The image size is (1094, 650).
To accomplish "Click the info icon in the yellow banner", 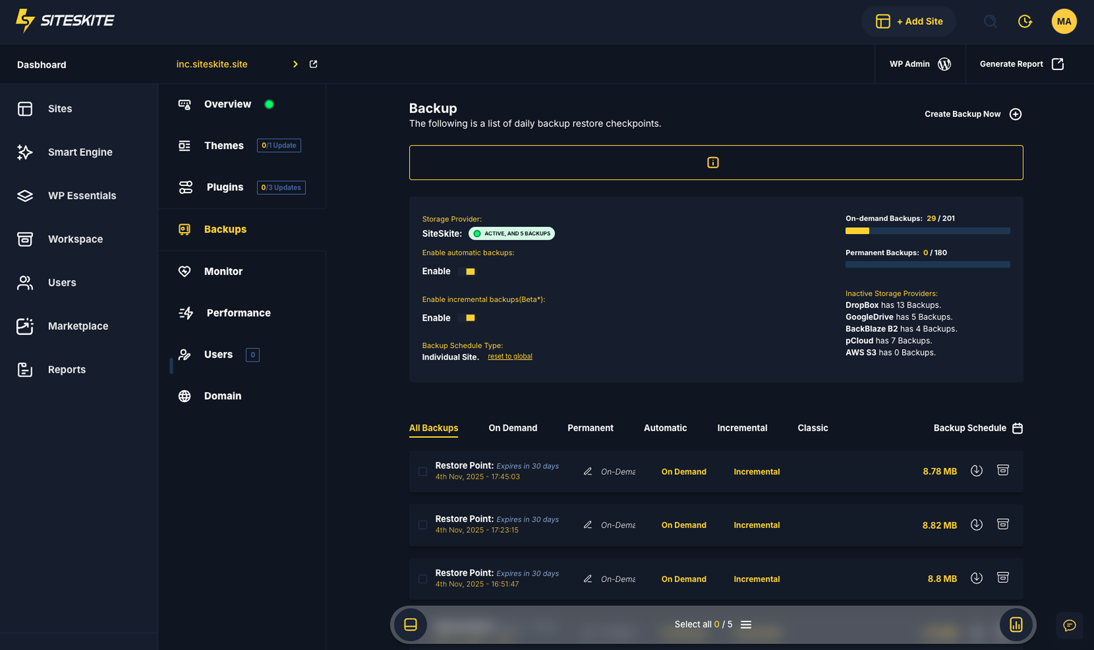I will click(713, 162).
